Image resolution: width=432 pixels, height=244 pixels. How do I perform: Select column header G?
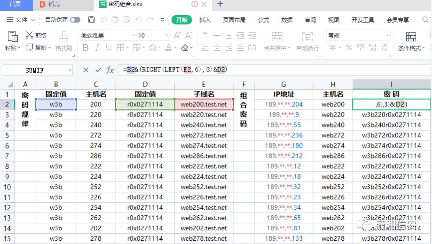coord(283,85)
